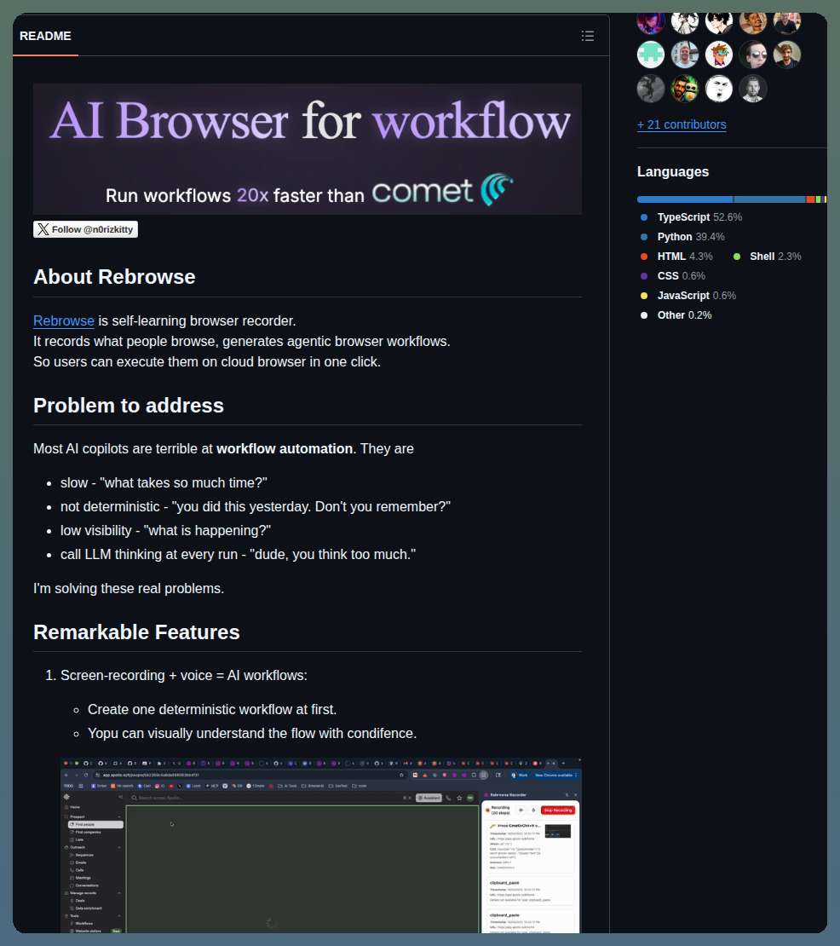Viewport: 840px width, 946px height.
Task: Open the teal pixel identicon contributor avatar
Action: 651,55
